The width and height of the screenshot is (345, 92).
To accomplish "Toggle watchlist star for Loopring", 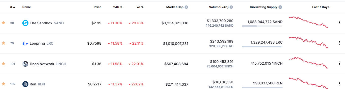I will pyautogui.click(x=3, y=43).
